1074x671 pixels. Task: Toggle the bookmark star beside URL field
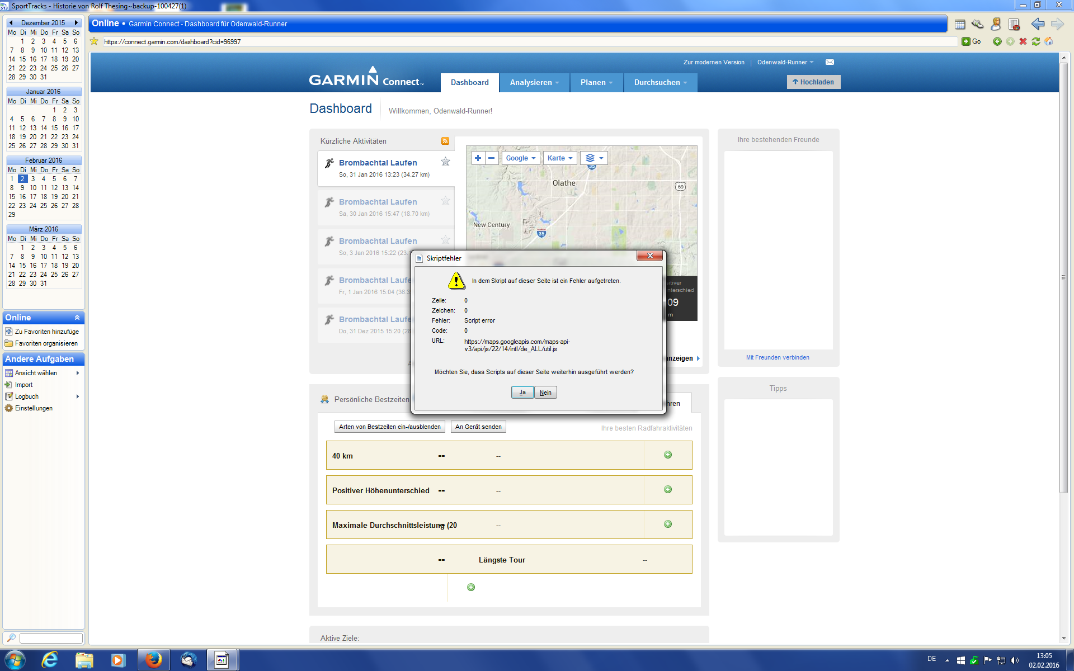[94, 41]
